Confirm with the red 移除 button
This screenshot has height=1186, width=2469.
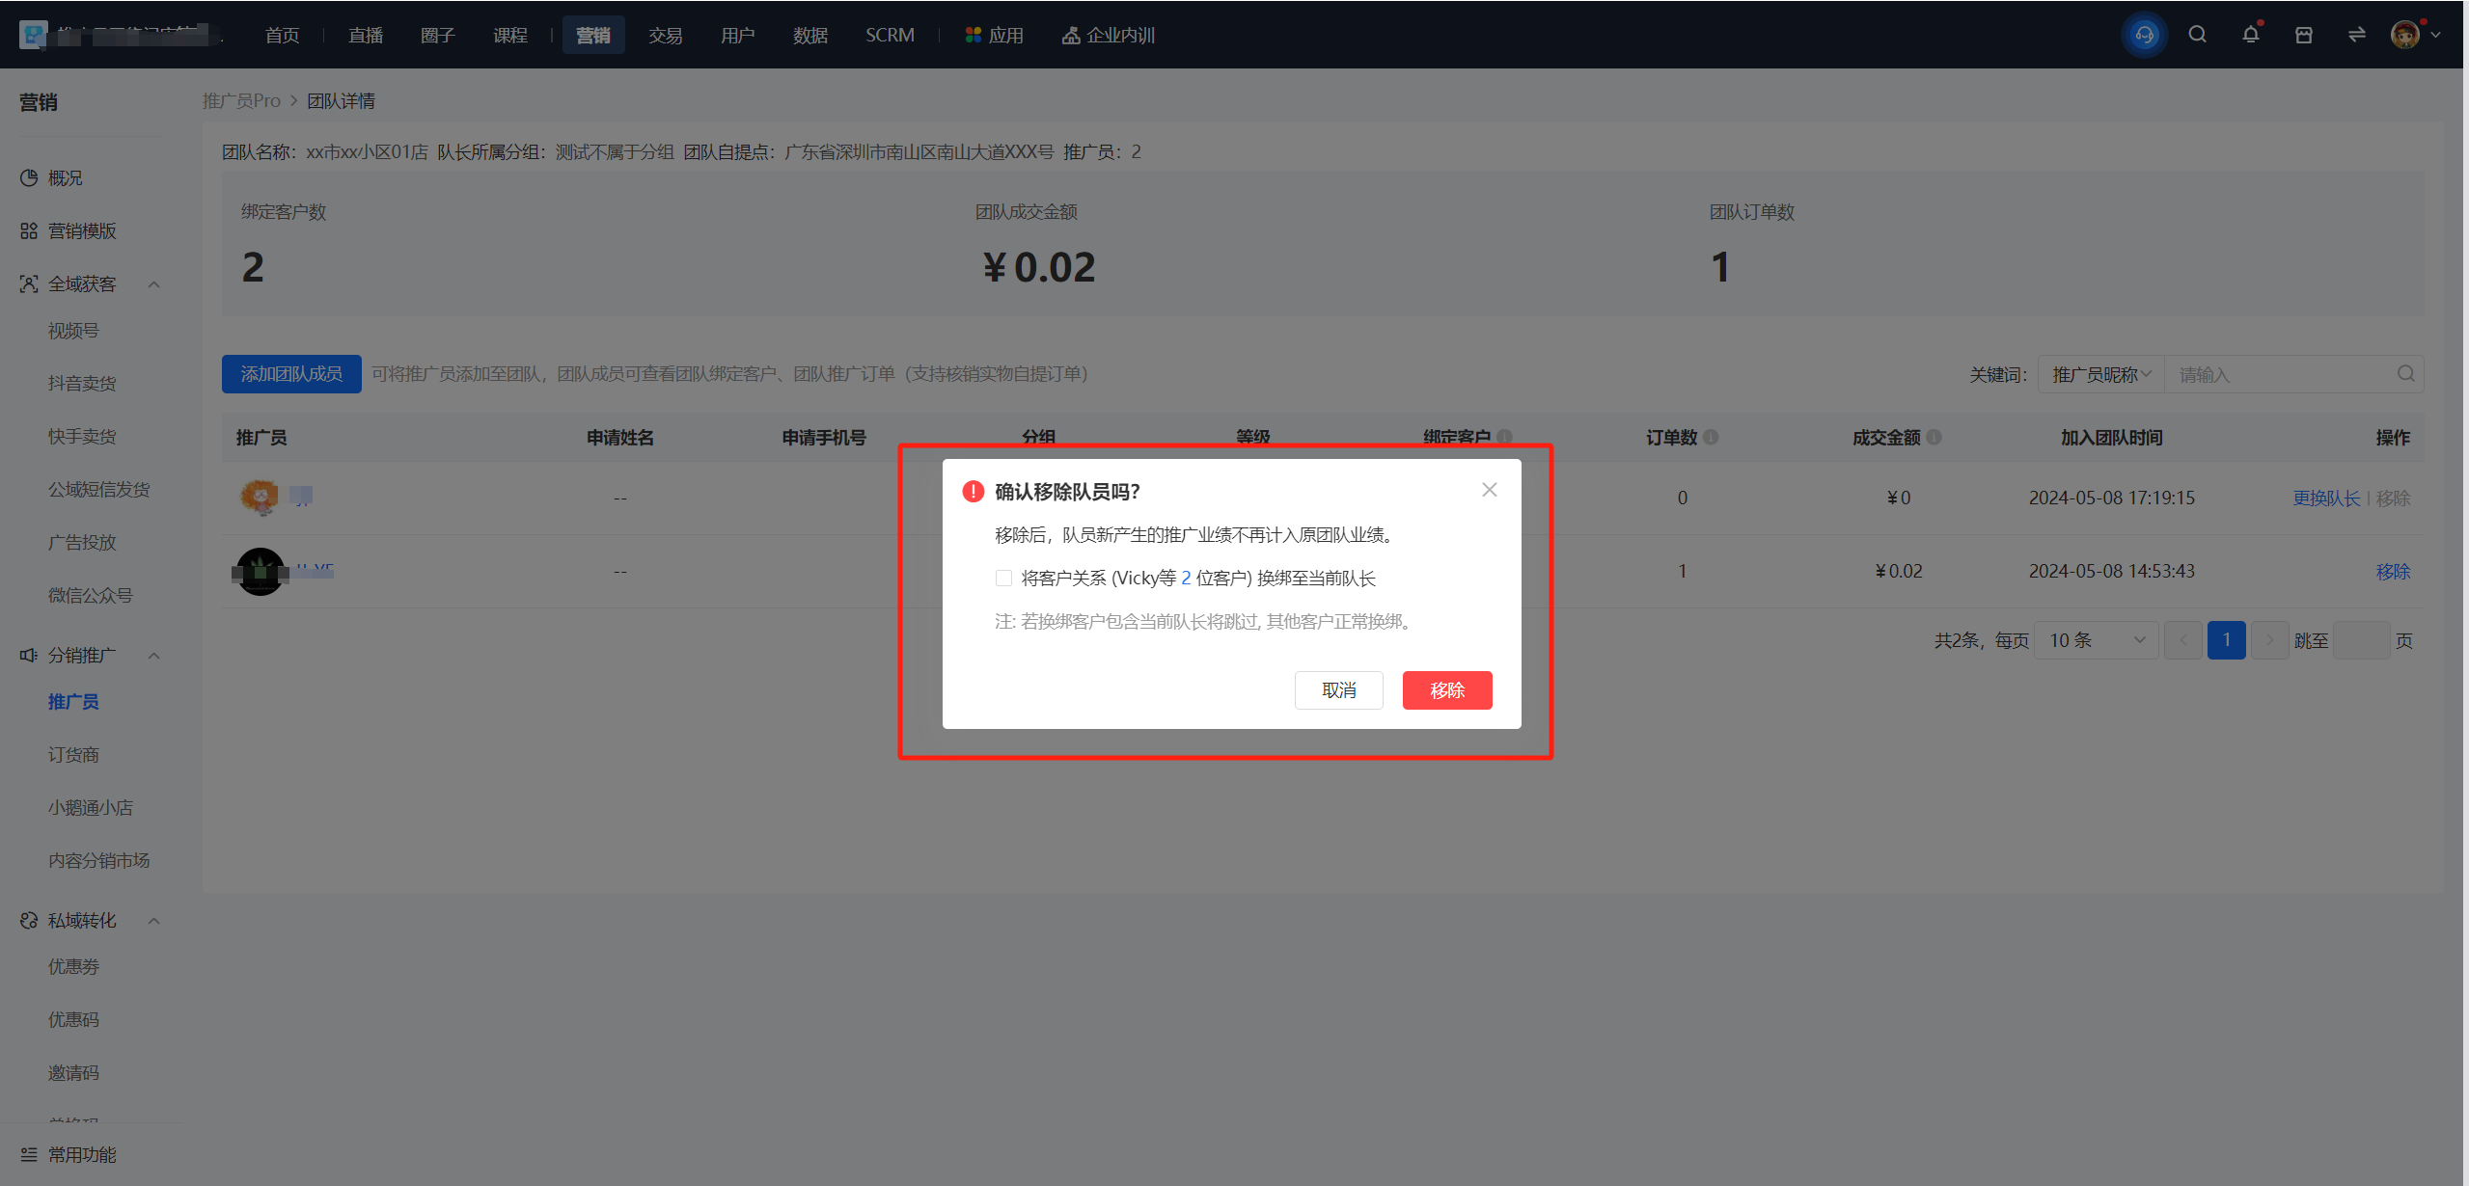1447,690
